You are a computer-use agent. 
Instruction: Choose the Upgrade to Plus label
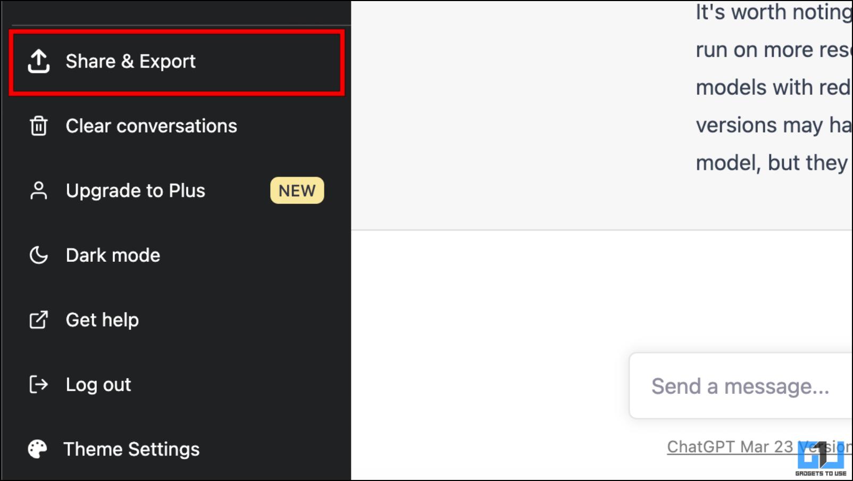point(136,190)
